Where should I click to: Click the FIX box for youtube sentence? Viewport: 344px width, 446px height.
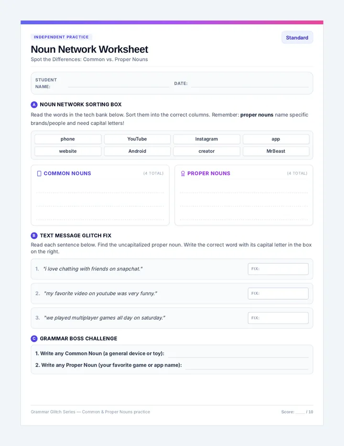[278, 293]
